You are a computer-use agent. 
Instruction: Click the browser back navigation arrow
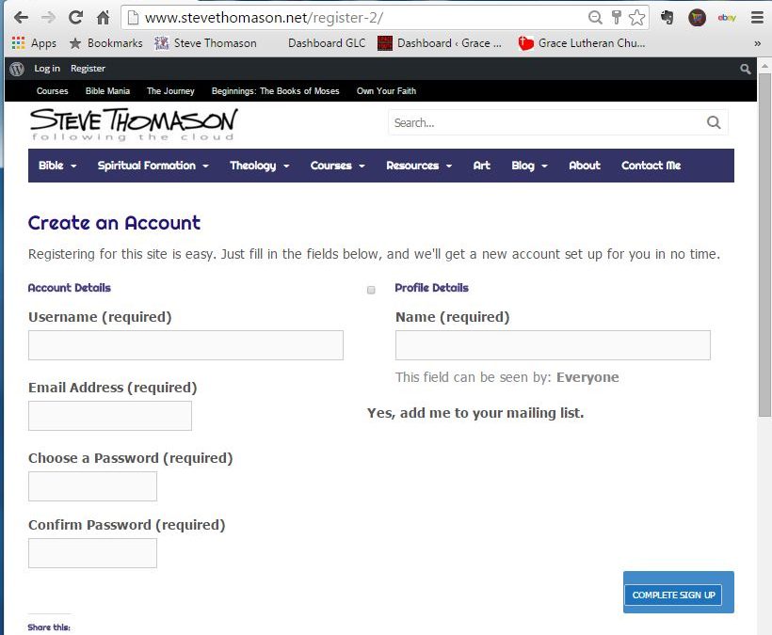coord(21,16)
